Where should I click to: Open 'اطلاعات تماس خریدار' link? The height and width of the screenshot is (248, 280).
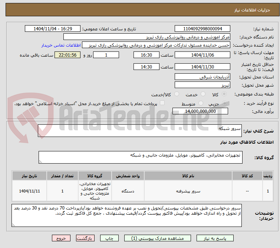coord(61,45)
